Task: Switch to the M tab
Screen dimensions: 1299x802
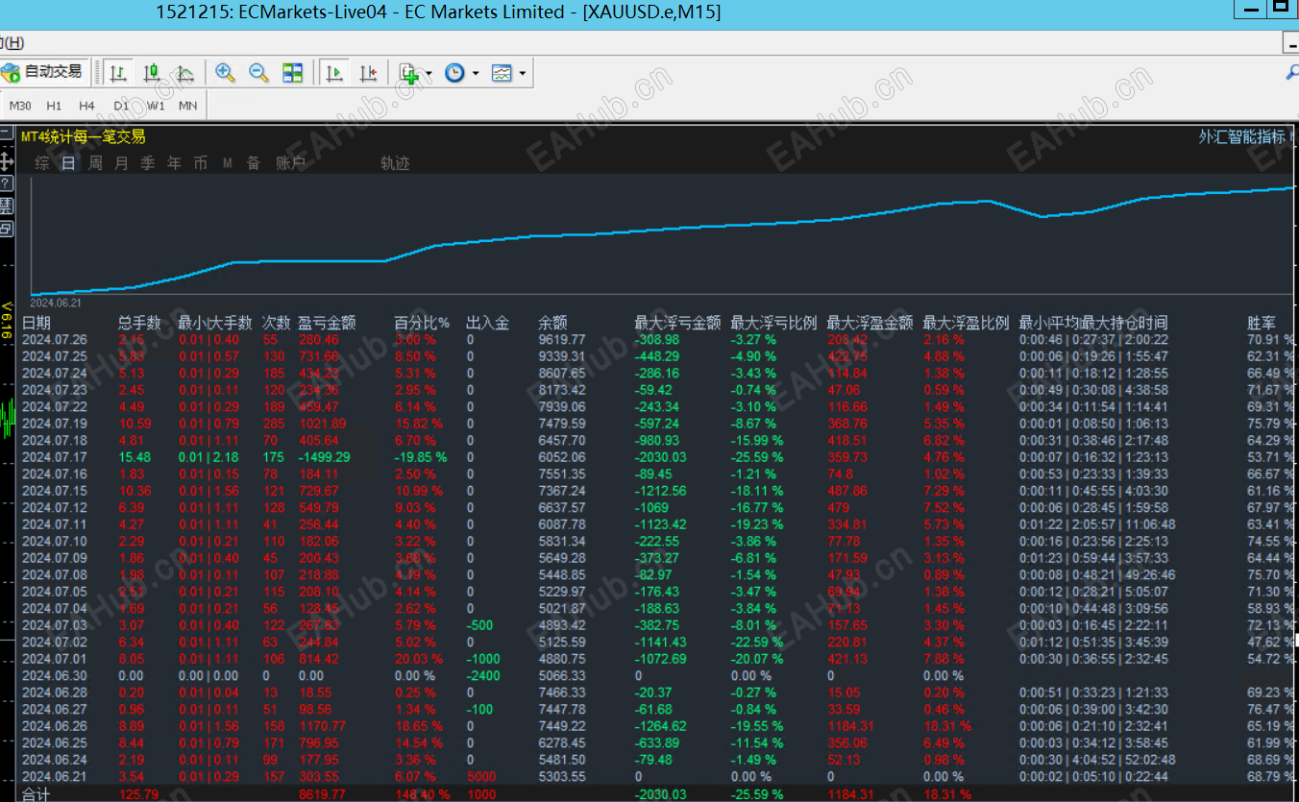Action: (x=228, y=163)
